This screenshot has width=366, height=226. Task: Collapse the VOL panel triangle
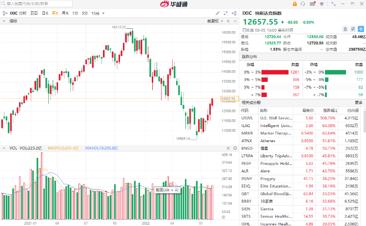pos(4,148)
